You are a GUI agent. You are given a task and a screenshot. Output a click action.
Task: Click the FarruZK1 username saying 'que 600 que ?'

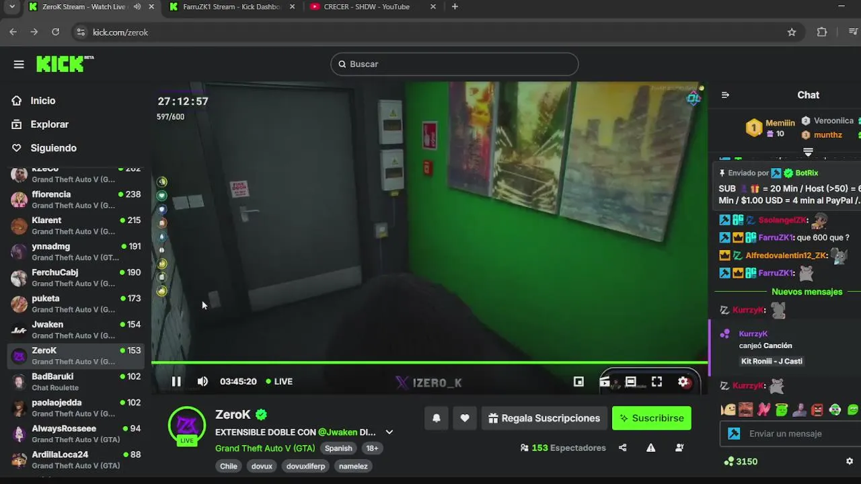[x=775, y=237]
